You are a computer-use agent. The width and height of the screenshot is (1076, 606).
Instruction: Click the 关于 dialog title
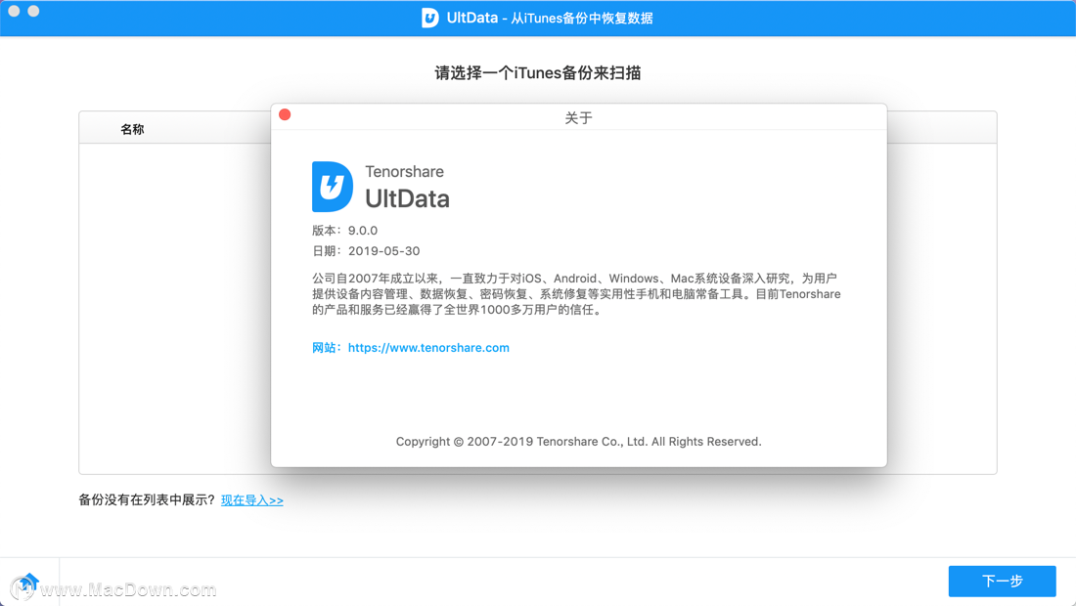578,118
